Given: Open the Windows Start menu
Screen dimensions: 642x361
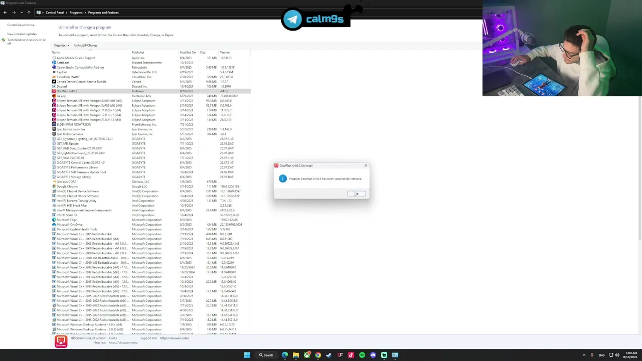Looking at the screenshot, I should (247, 355).
